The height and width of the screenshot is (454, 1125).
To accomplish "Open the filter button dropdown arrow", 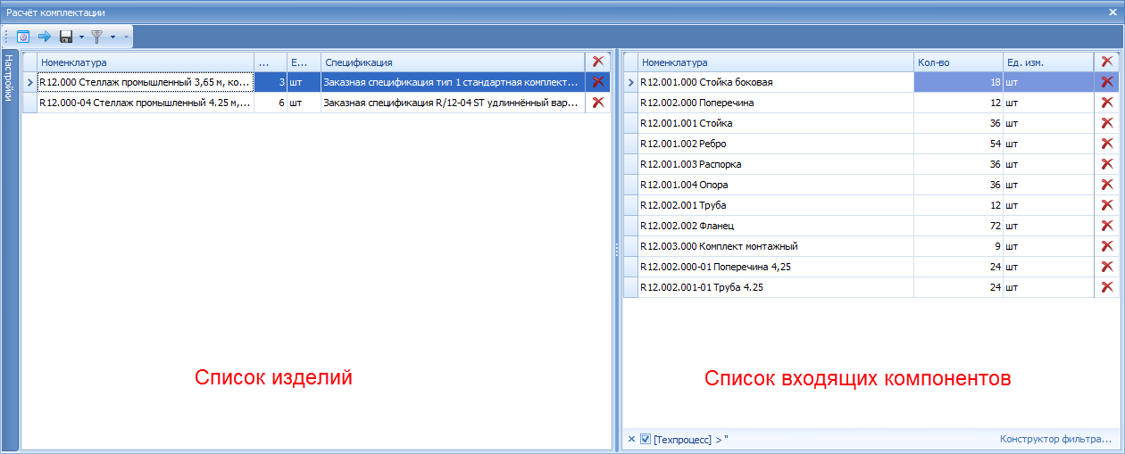I will pos(112,37).
